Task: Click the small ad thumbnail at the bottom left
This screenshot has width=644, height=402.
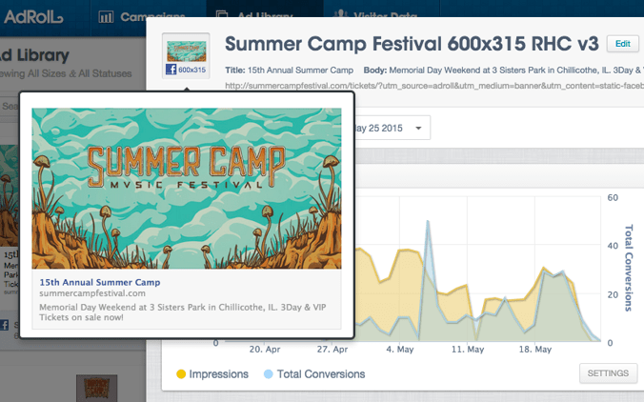Action: pyautogui.click(x=97, y=388)
